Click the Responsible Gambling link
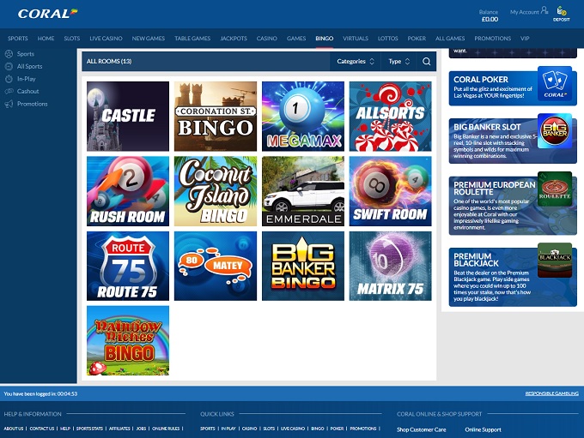This screenshot has width=584, height=438. coord(551,393)
